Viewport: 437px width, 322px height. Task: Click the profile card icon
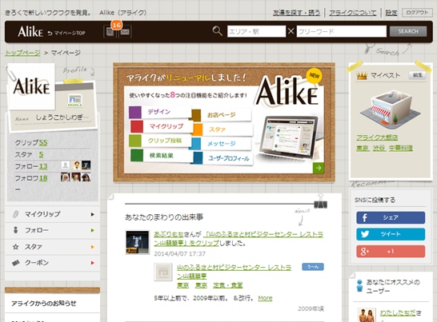pos(74,101)
